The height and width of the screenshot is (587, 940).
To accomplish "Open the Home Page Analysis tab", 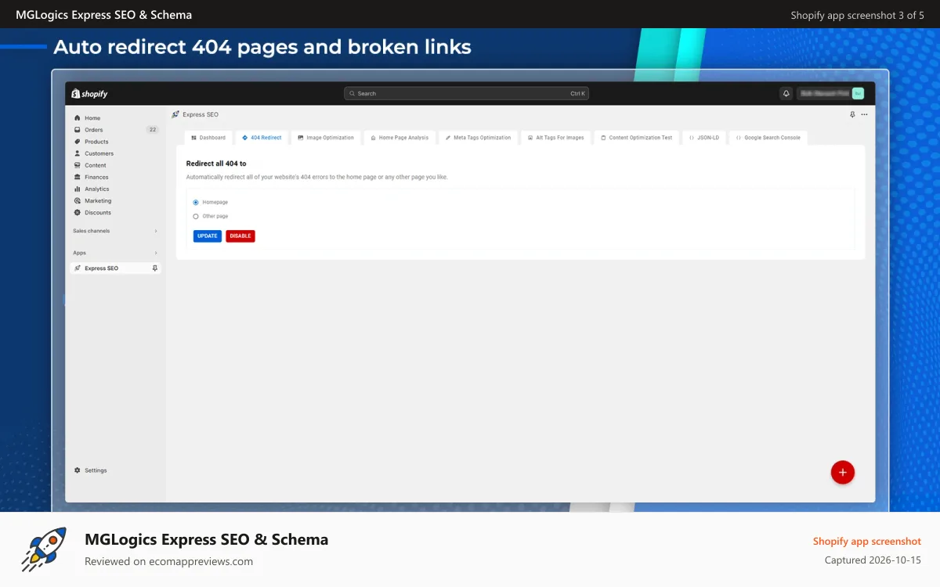I will [x=399, y=138].
